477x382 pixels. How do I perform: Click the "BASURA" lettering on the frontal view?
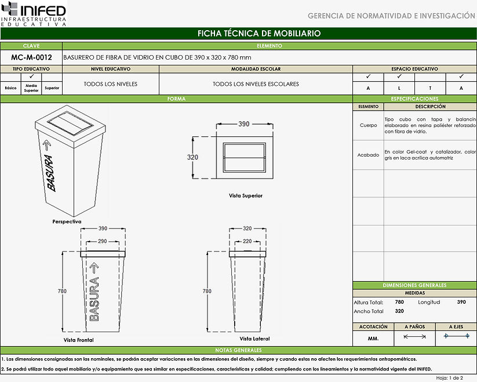94,299
